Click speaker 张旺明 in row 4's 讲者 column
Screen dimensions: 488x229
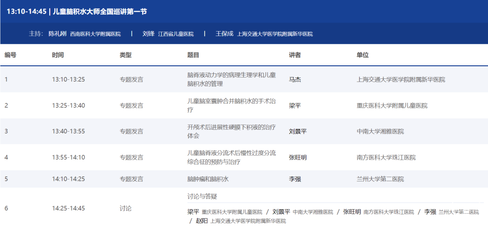click(298, 157)
